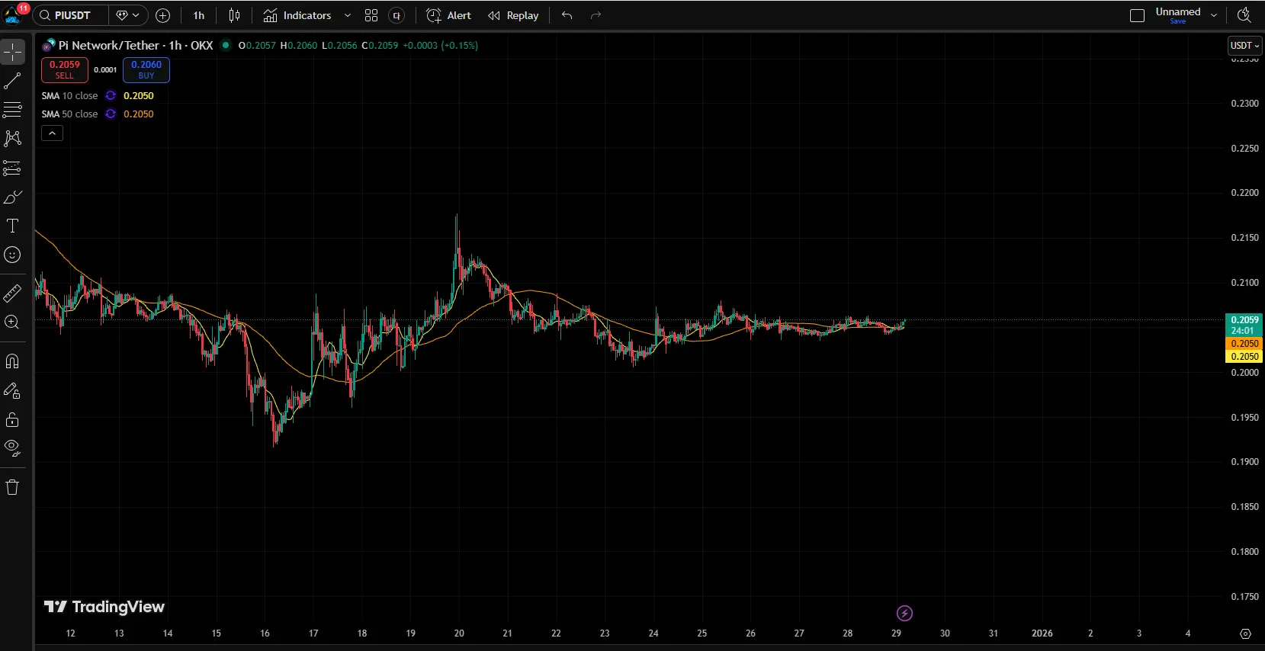This screenshot has width=1265, height=651.
Task: Open the layout setup rectangle icon
Action: click(x=1137, y=15)
